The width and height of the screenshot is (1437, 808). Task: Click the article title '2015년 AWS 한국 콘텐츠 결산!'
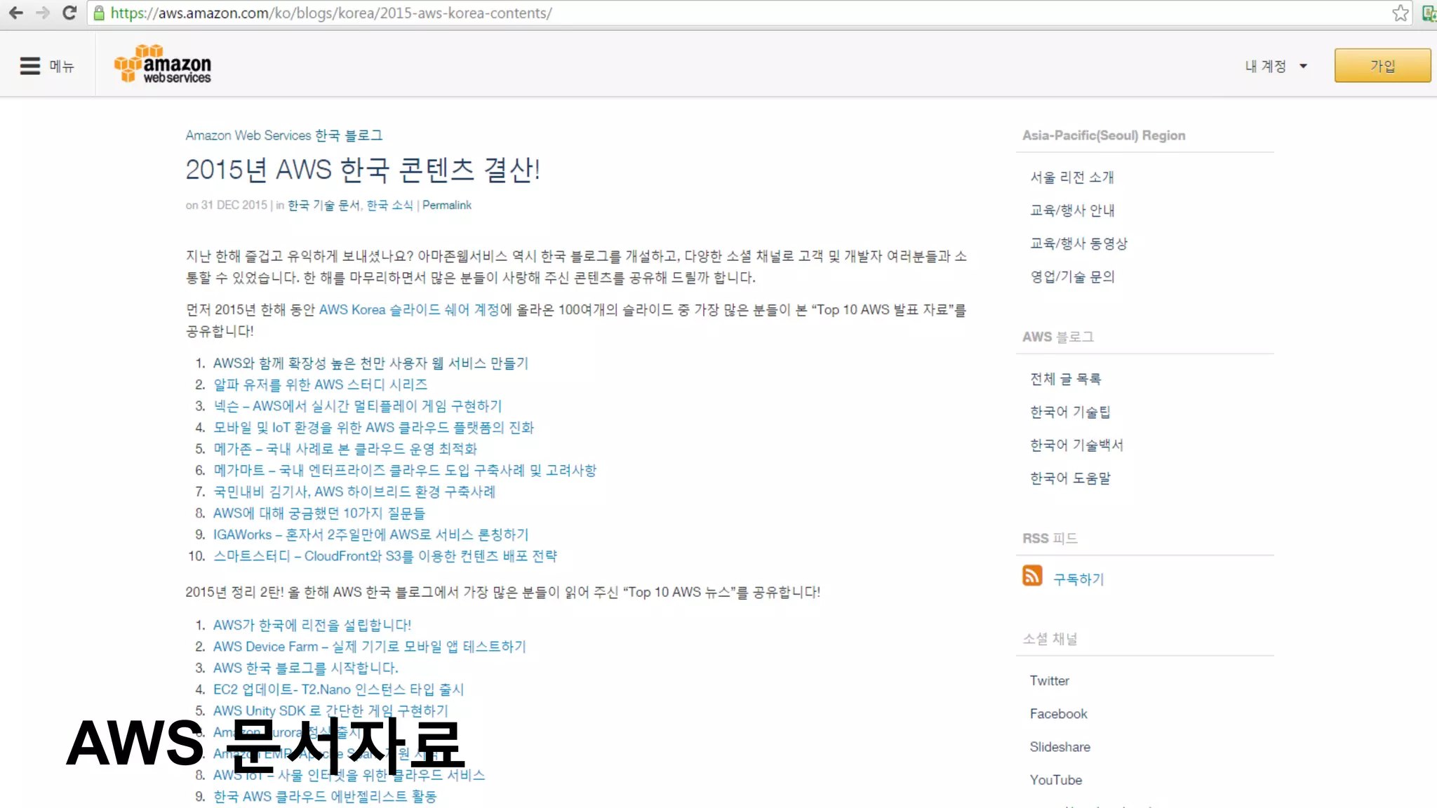(363, 170)
